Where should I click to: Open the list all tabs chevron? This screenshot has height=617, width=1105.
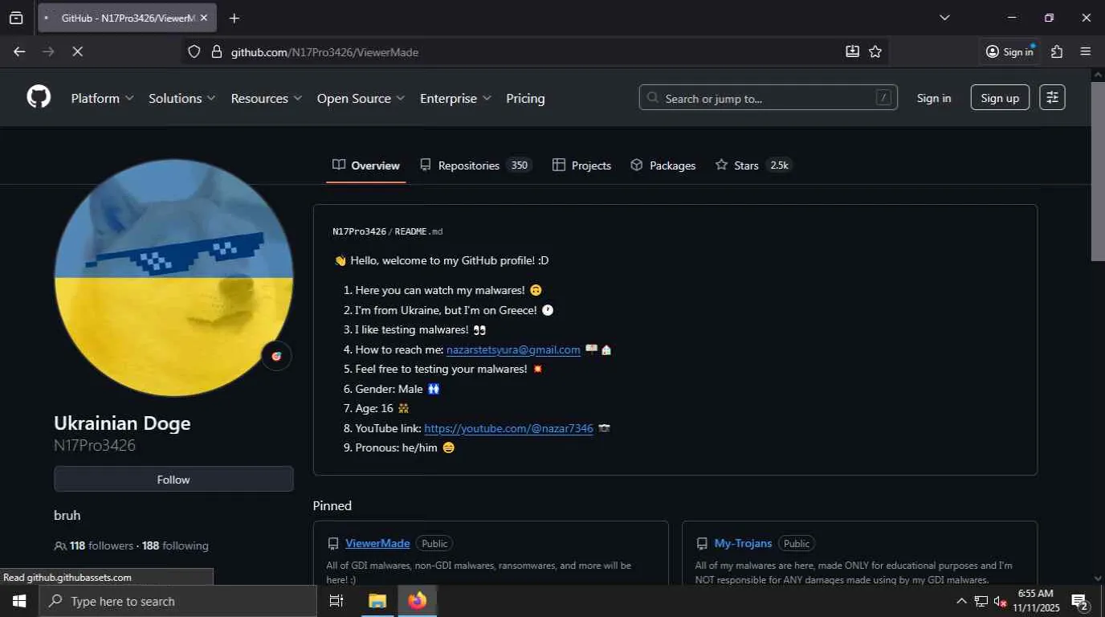click(944, 18)
